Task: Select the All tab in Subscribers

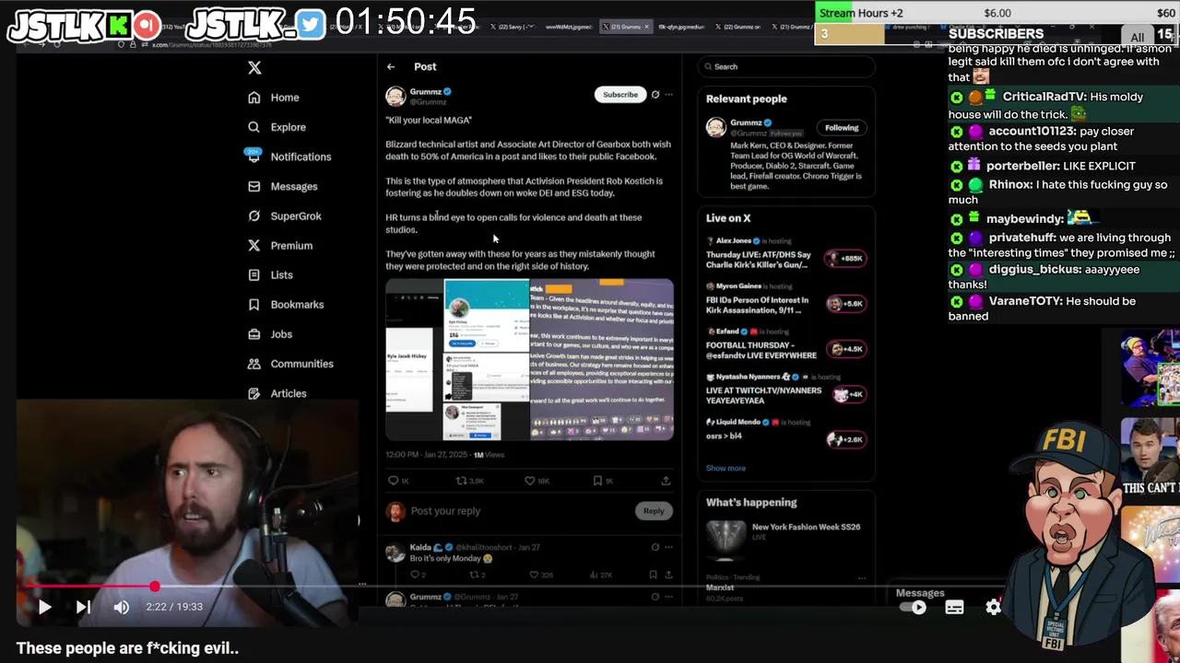Action: (x=1138, y=38)
